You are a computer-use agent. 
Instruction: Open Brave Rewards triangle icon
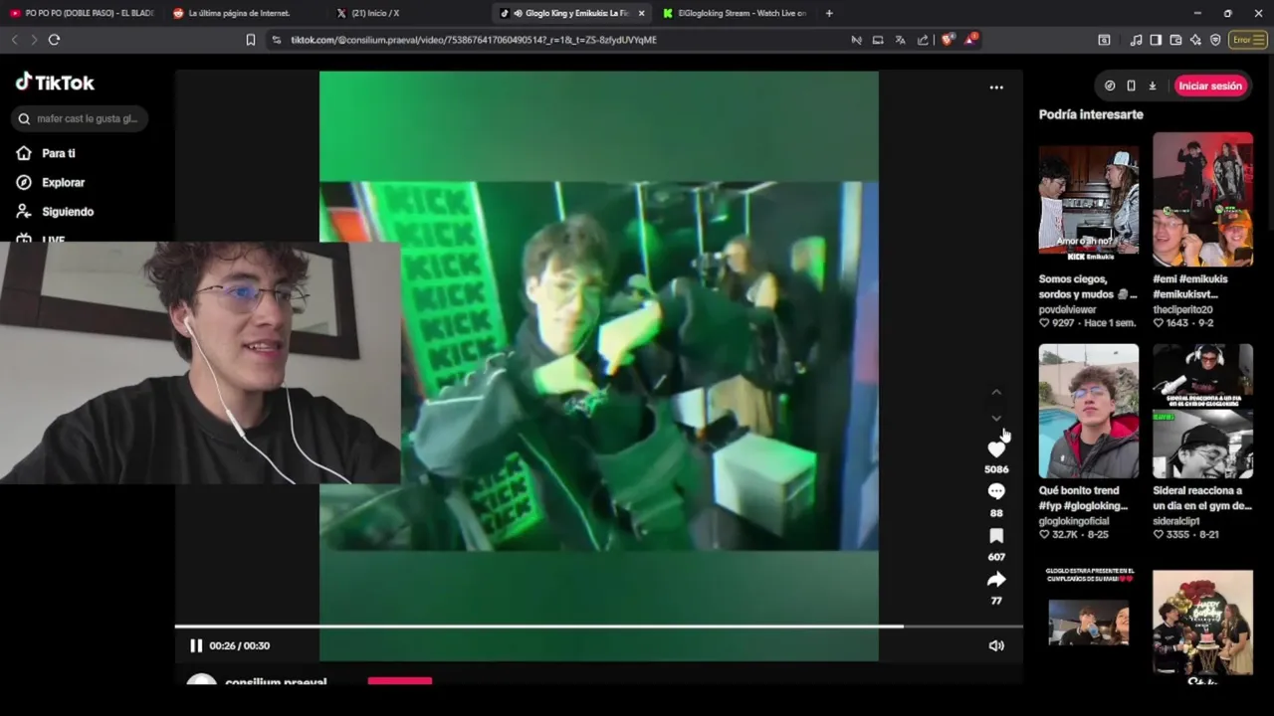pos(970,40)
